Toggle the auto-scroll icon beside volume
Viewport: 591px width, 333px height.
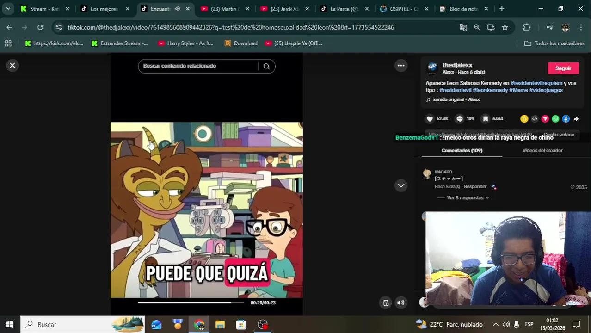[386, 303]
